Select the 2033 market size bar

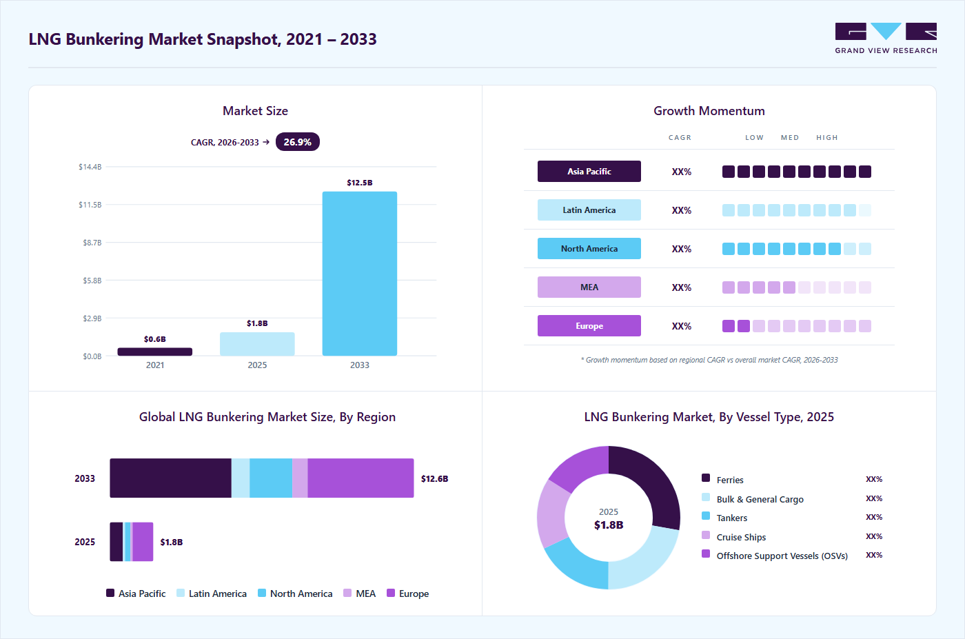(360, 274)
